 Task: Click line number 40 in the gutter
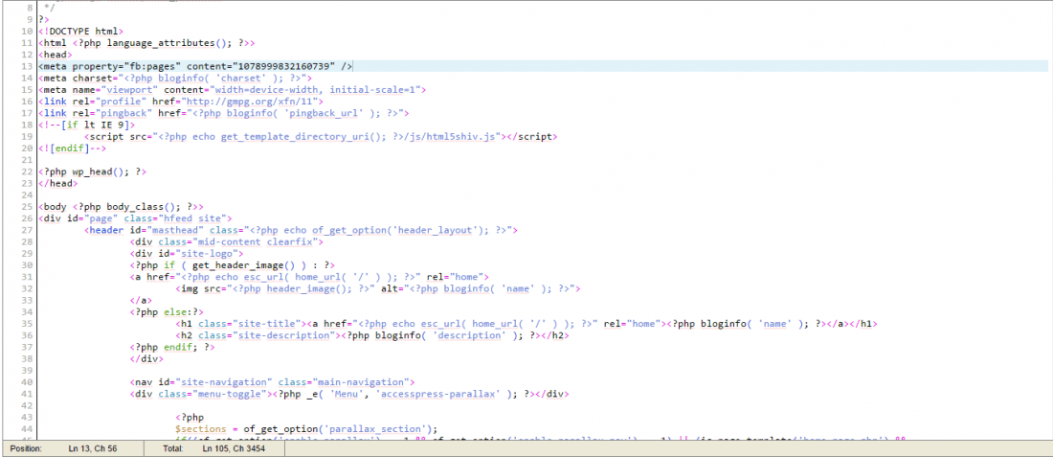click(x=28, y=382)
